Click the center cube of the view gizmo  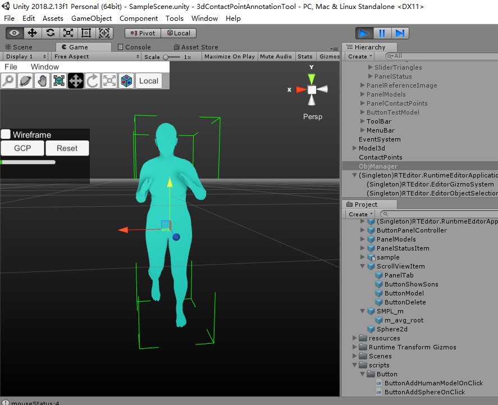click(312, 90)
